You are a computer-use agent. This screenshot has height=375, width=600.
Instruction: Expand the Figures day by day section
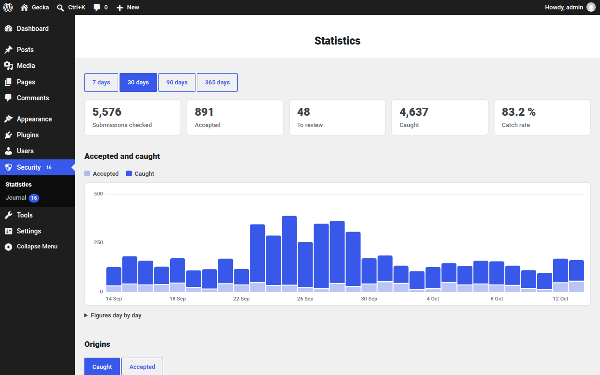click(x=113, y=315)
